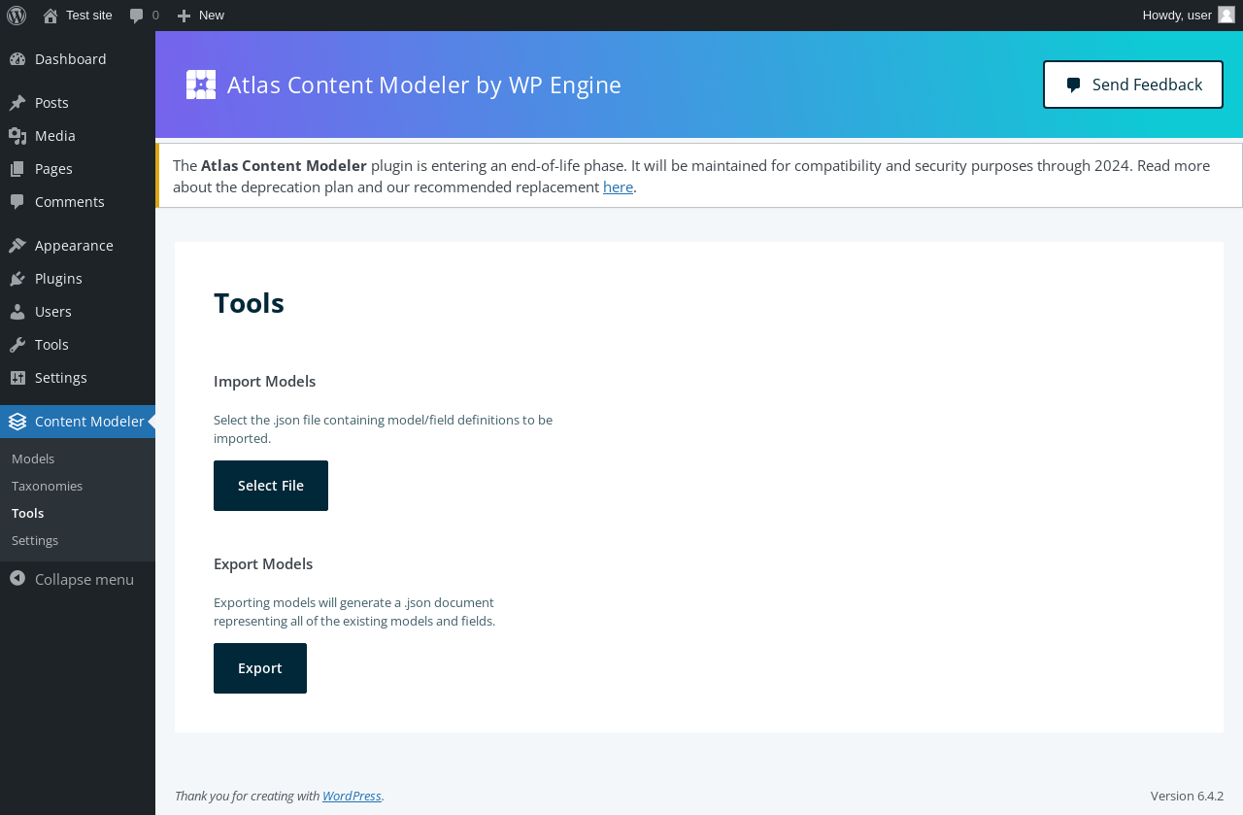The image size is (1243, 815).
Task: Select Tools submenu under Content Modeler
Action: point(27,513)
